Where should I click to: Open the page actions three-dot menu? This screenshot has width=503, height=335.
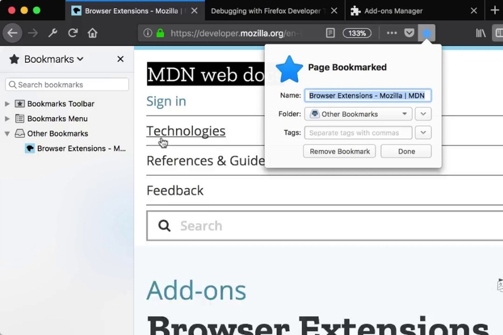[x=392, y=33]
